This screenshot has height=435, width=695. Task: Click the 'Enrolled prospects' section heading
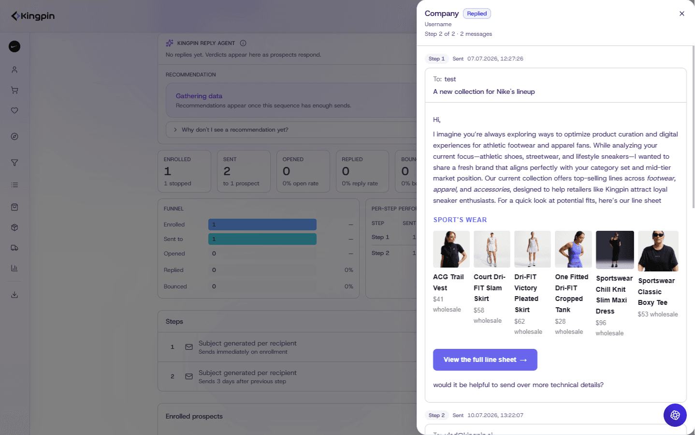[x=194, y=416]
